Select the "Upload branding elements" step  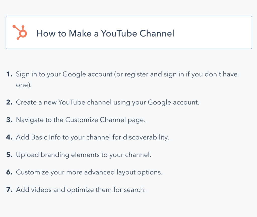tap(84, 155)
